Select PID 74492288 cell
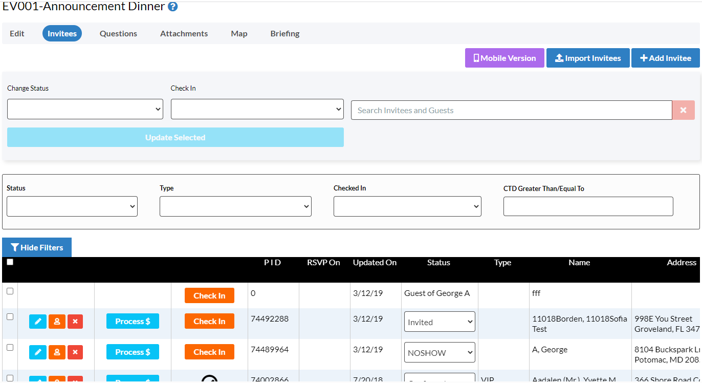Screen dimensions: 702x383 270,318
